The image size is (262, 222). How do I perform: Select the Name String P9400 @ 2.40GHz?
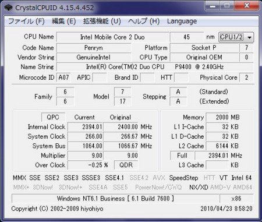tap(155, 67)
